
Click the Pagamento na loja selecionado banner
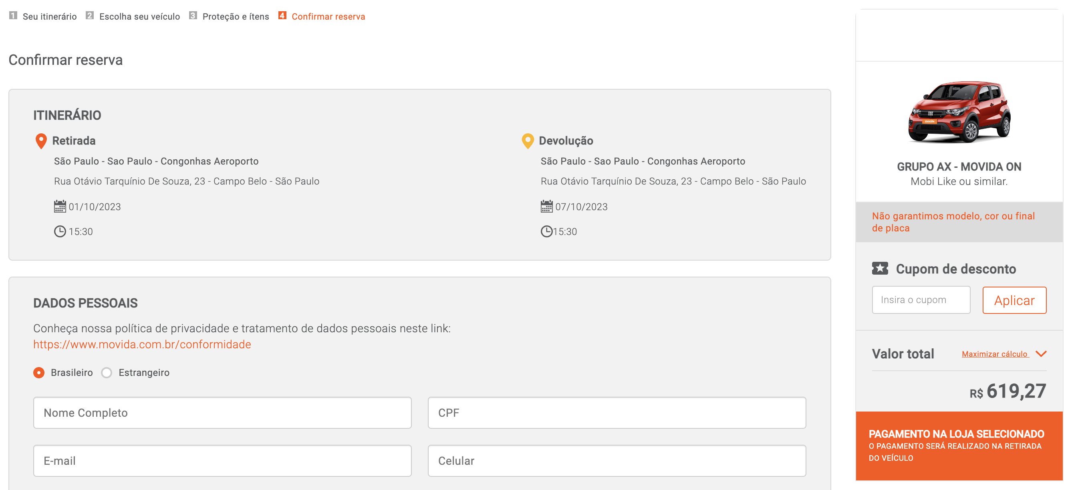point(959,446)
